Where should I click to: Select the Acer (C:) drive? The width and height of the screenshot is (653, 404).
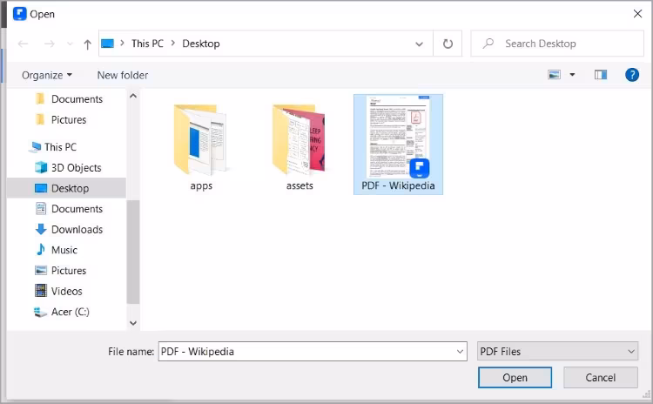point(62,312)
